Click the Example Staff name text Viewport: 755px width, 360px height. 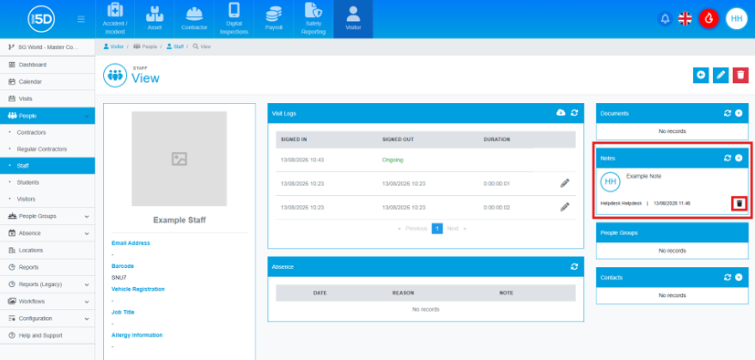[179, 221]
